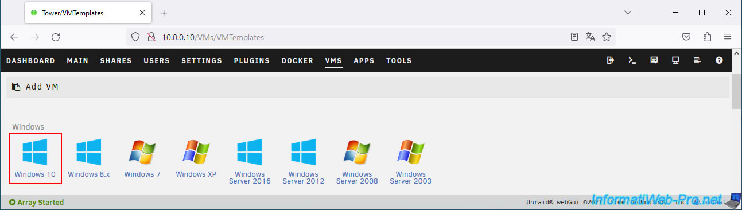Image resolution: width=742 pixels, height=210 pixels.
Task: Open the SHARES menu
Action: pos(116,60)
